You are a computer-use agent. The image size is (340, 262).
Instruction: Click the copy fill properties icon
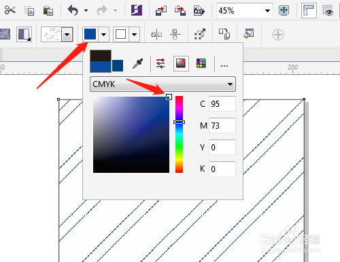click(x=224, y=34)
